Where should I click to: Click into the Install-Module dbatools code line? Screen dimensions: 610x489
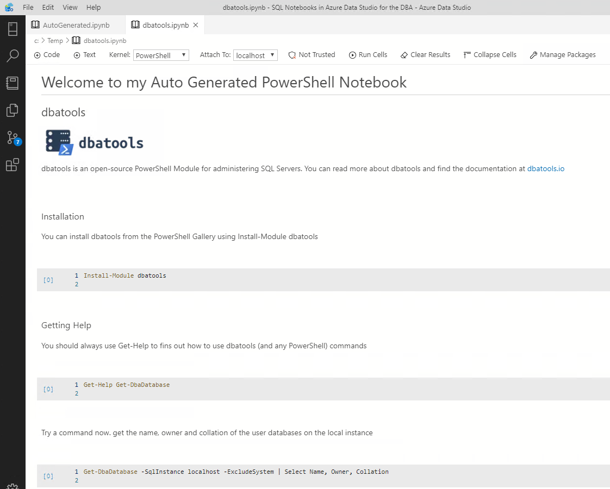point(125,275)
